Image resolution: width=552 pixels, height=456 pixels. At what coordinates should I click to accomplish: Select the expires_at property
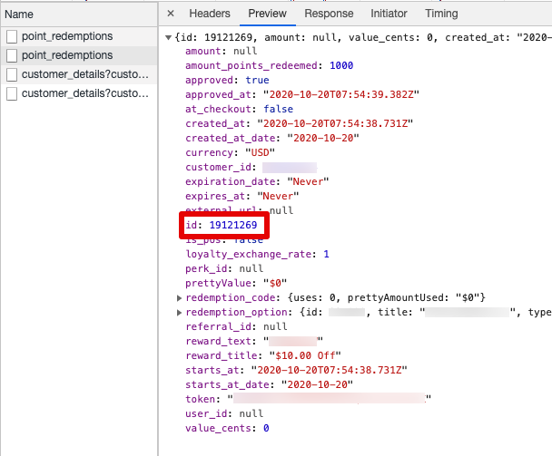pos(242,196)
